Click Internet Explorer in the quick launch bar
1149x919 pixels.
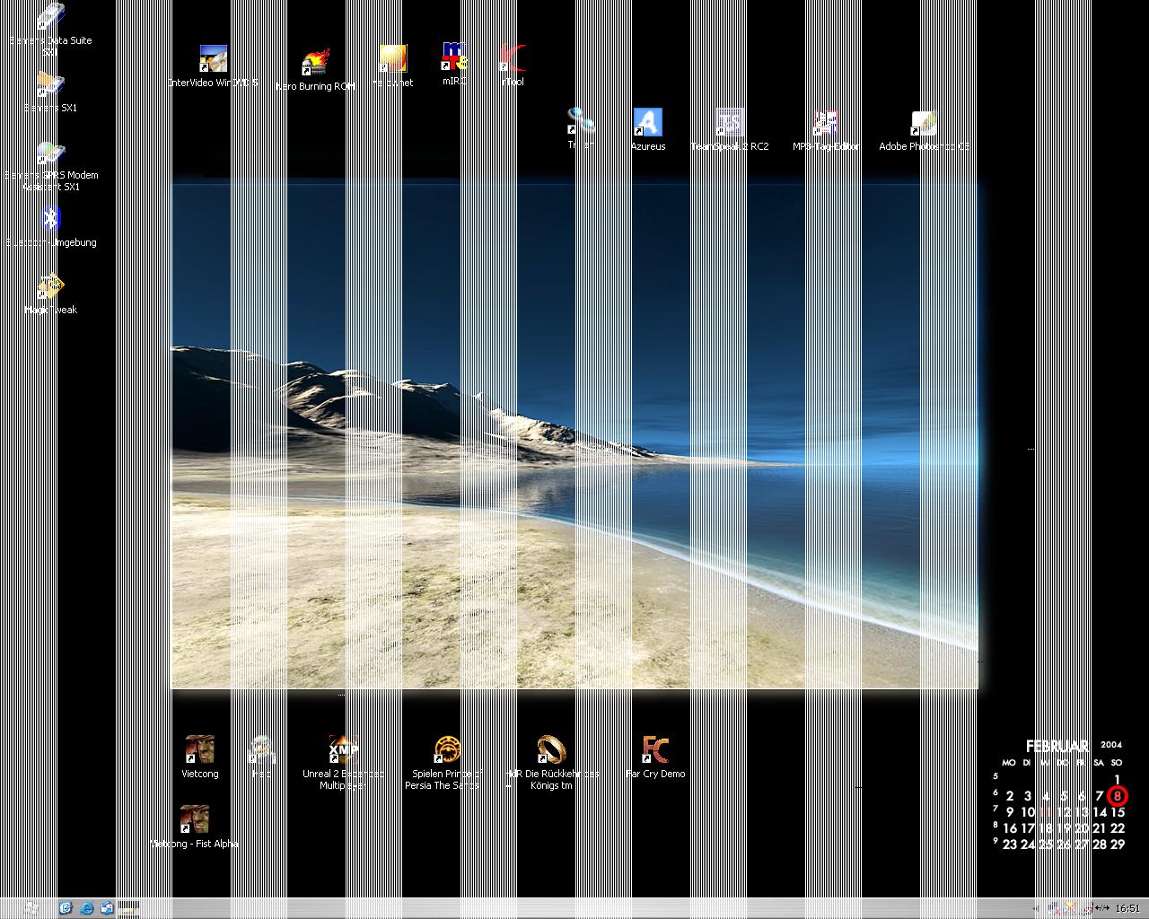86,908
